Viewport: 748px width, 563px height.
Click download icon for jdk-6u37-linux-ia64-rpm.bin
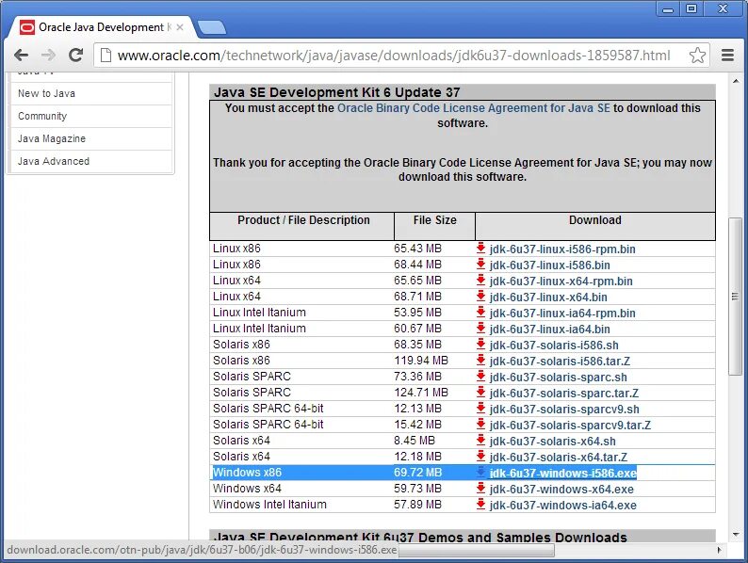[x=480, y=313]
